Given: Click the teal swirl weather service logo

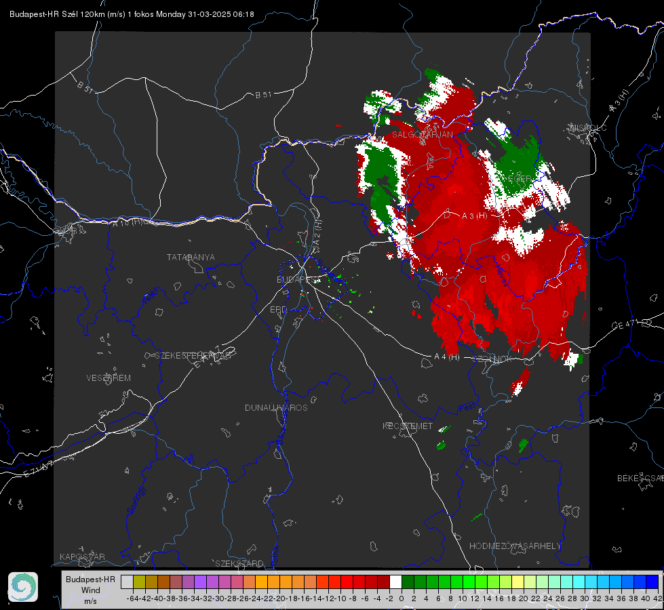Looking at the screenshot, I should coord(23,587).
